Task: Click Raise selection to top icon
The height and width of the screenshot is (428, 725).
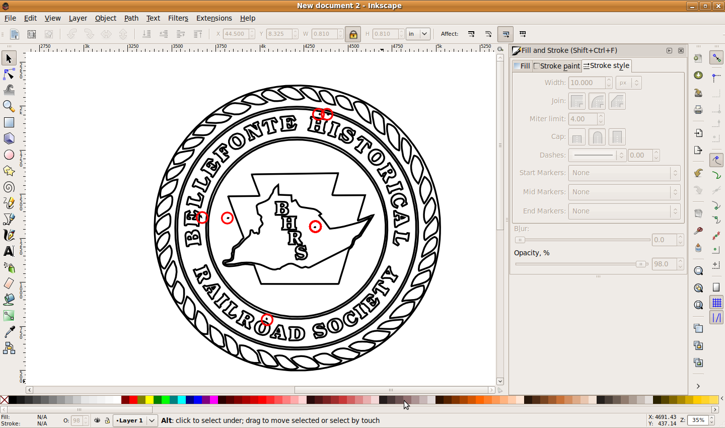Action: [x=198, y=34]
